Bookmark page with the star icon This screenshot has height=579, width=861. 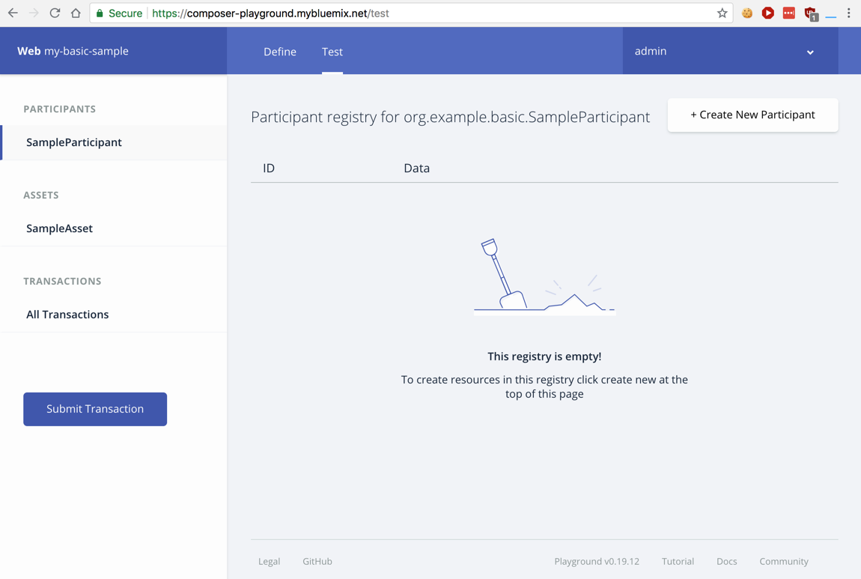[x=722, y=13]
